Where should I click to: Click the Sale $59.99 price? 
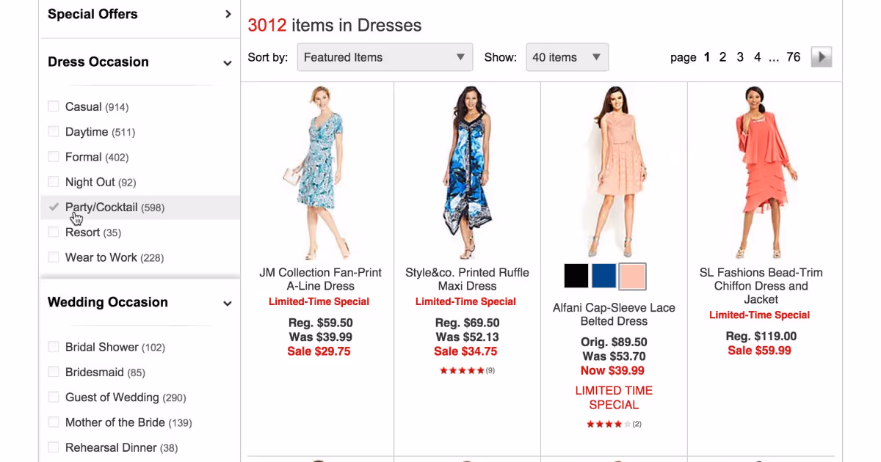point(760,351)
